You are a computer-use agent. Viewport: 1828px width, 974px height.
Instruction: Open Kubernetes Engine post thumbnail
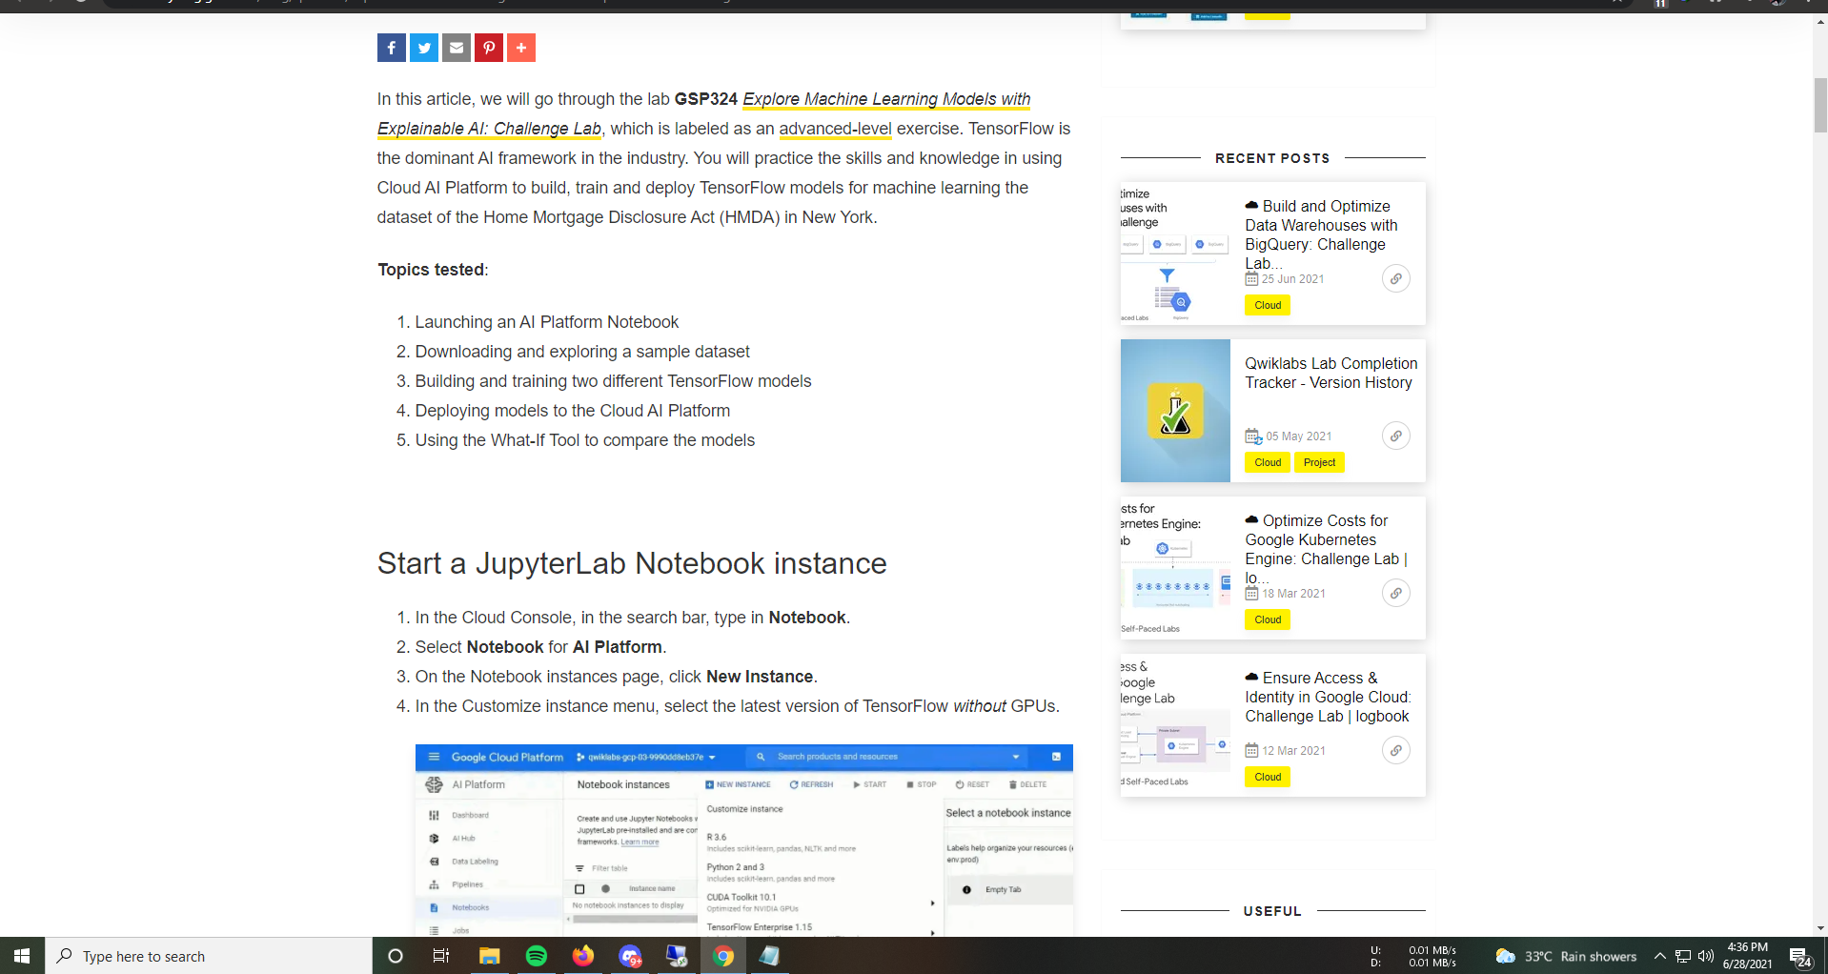point(1175,568)
